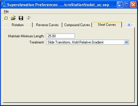Click the refresh arrows icon in the toolbar
Viewport: 138px width, 106px height.
(x=28, y=18)
